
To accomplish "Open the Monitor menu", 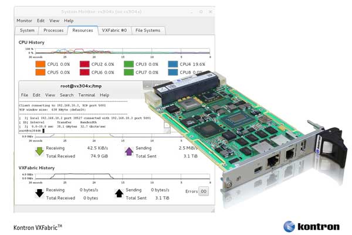I will [24, 21].
